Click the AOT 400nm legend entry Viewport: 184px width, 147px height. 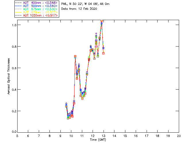click(x=36, y=3)
